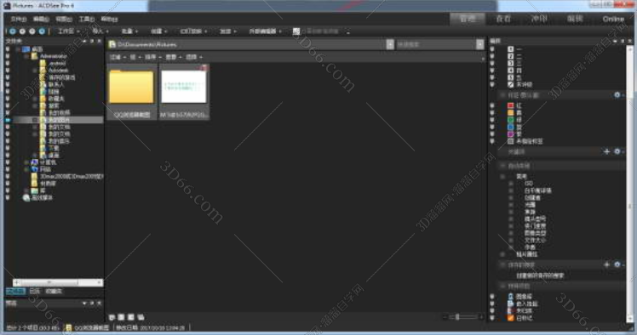Collapse the 自动类别 section
This screenshot has height=335, width=637.
click(x=503, y=166)
